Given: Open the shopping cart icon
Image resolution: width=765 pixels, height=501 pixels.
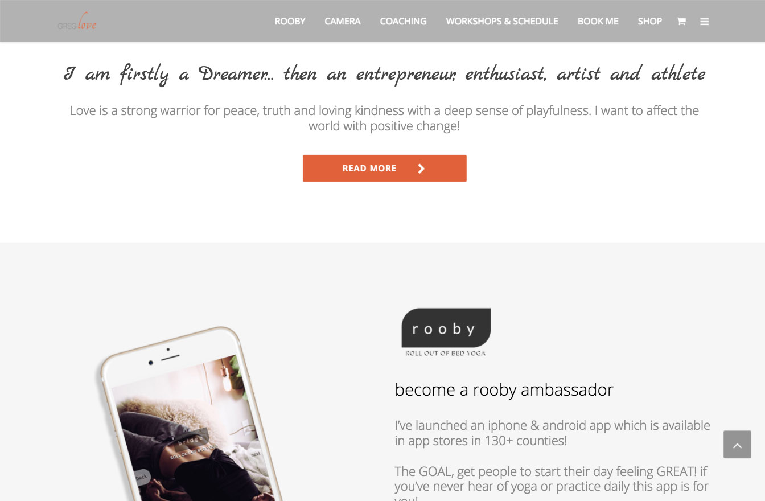Looking at the screenshot, I should tap(681, 22).
